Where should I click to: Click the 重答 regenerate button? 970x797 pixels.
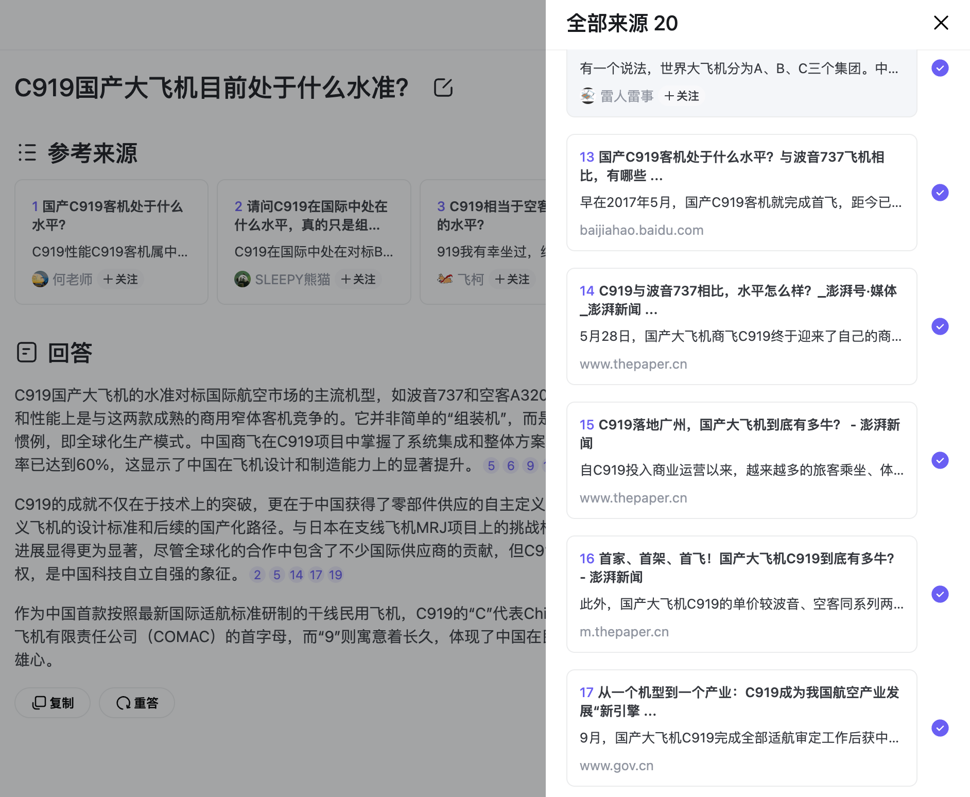tap(137, 703)
